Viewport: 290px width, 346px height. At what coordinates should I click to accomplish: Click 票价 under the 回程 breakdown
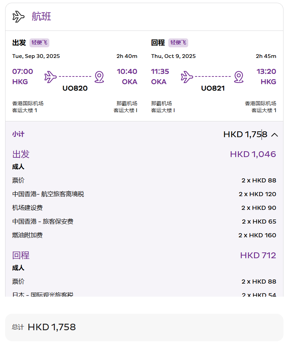click(x=18, y=282)
